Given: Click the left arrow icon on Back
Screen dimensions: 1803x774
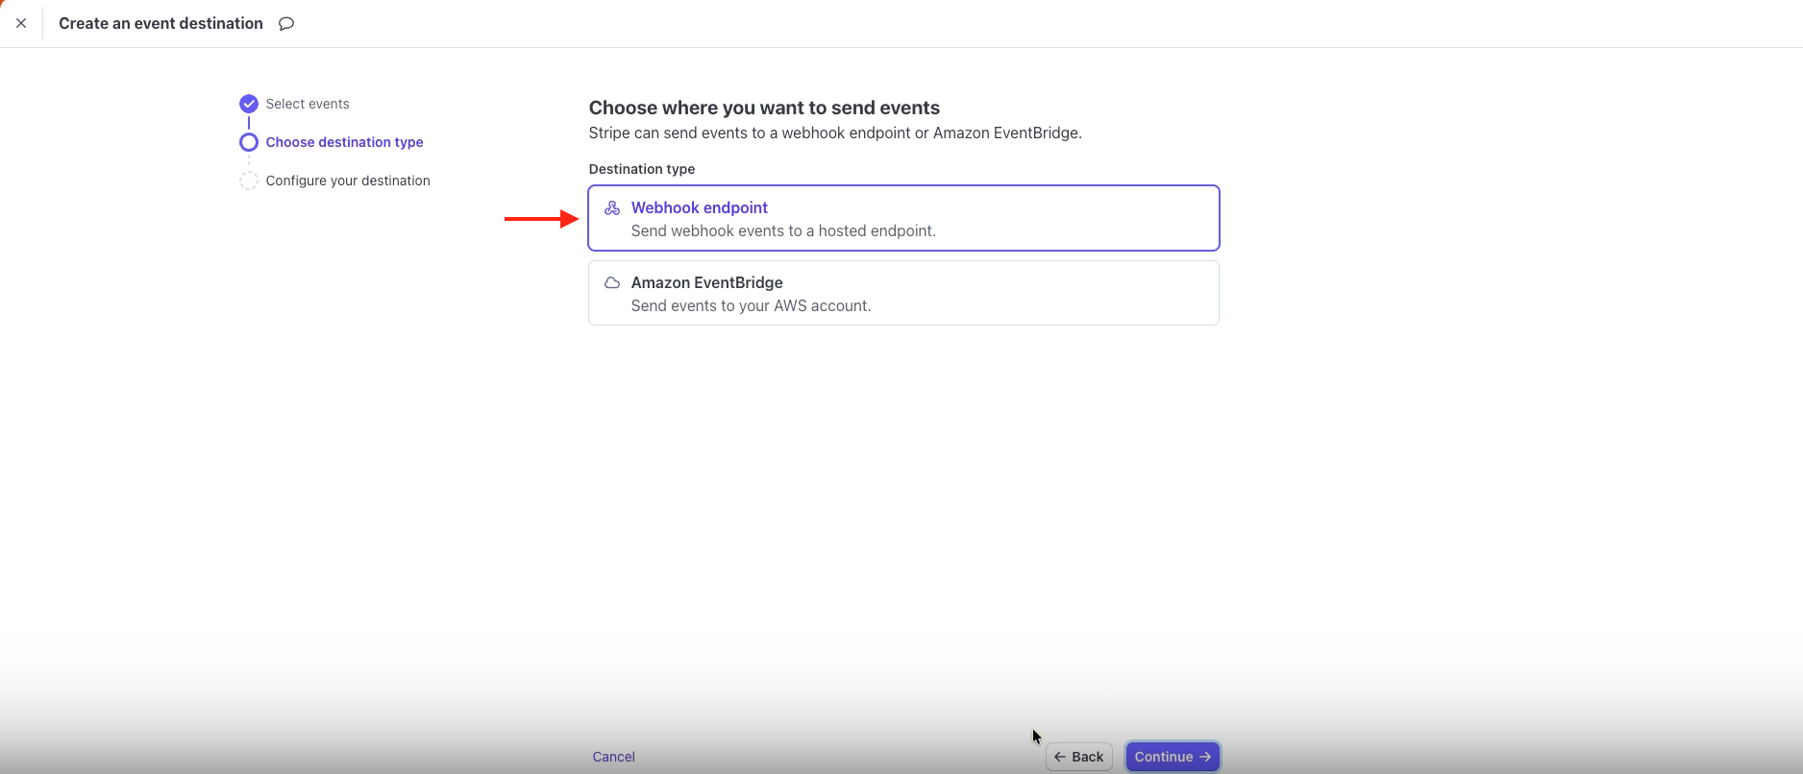Looking at the screenshot, I should 1060,757.
